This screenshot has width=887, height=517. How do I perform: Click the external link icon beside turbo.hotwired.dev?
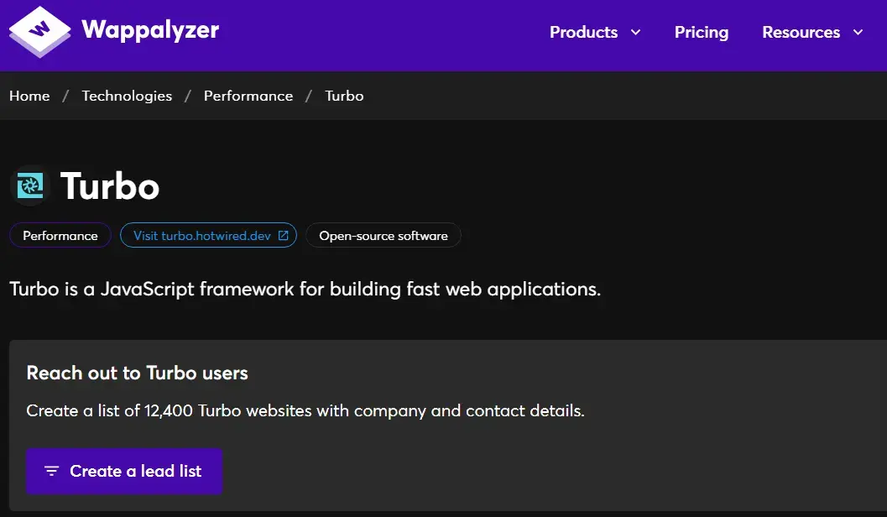click(x=284, y=235)
